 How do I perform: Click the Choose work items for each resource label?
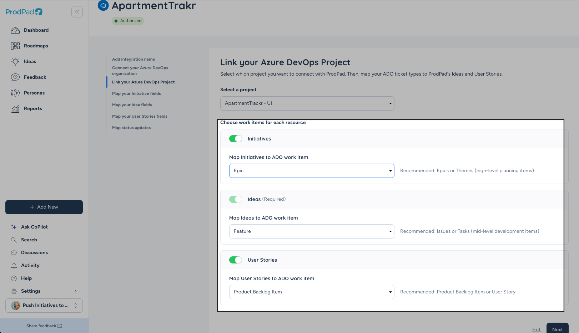coord(263,123)
